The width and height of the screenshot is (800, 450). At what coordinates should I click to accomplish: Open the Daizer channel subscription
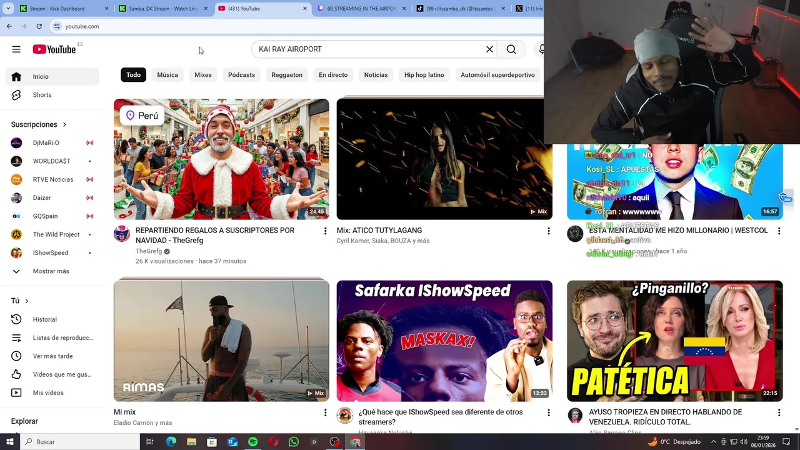(x=52, y=198)
